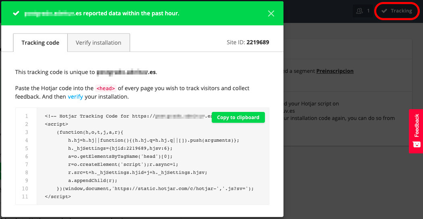The width and height of the screenshot is (423, 219).
Task: Click the checkmark icon beside Tracking
Action: coord(384,11)
